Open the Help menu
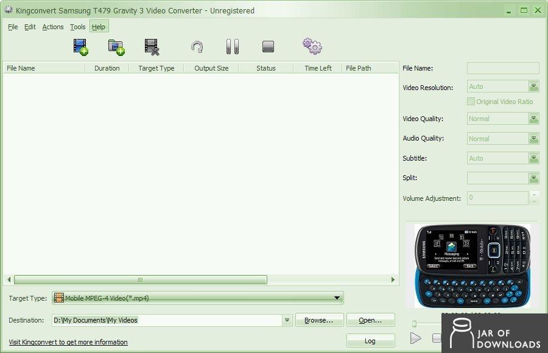Image resolution: width=548 pixels, height=353 pixels. (x=99, y=27)
